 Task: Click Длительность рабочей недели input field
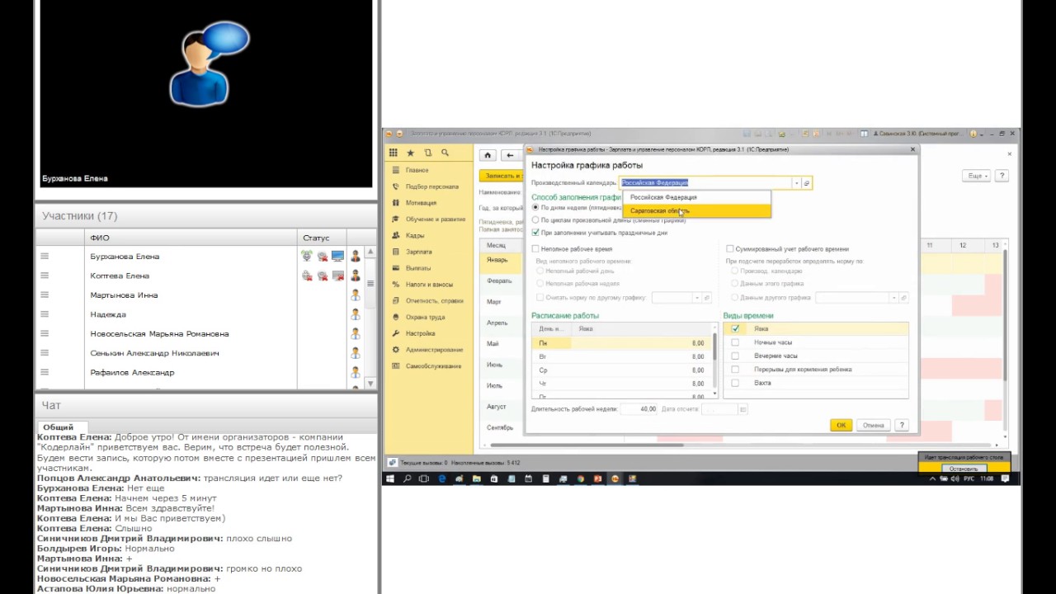click(639, 409)
